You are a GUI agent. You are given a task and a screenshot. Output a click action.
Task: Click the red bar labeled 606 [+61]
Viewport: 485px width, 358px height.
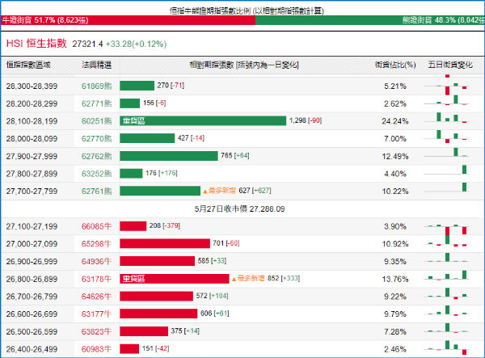[x=158, y=314]
